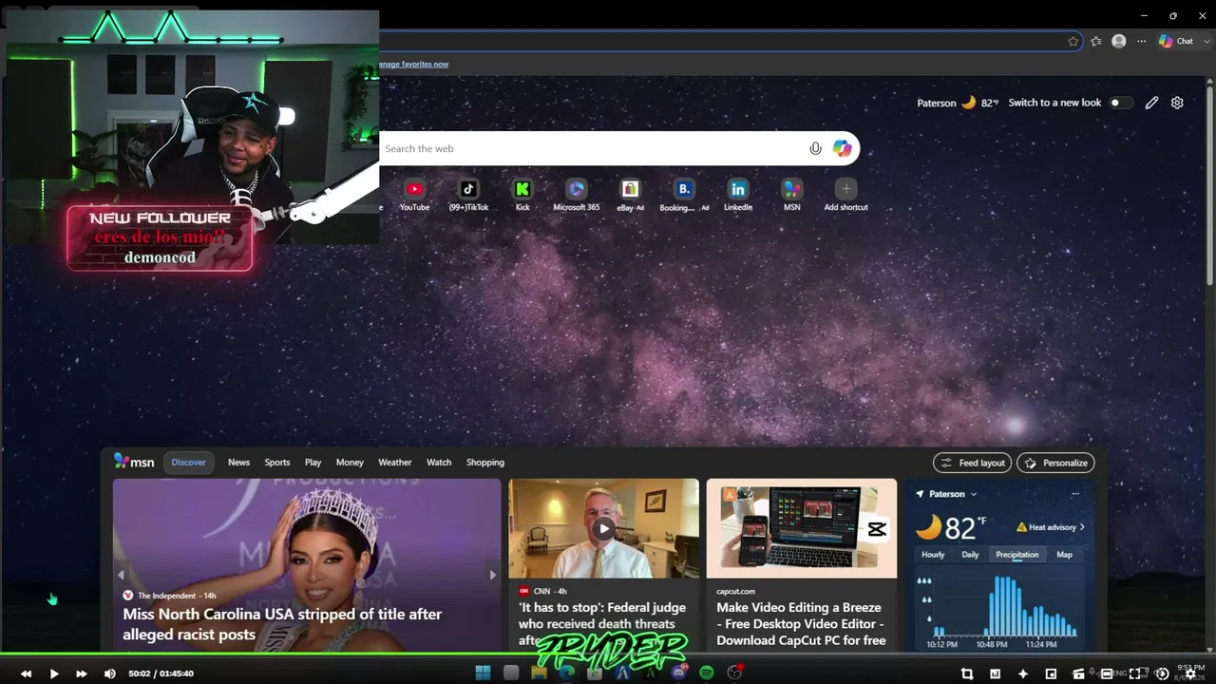Open the Microsoft 365 shortcut
This screenshot has width=1216, height=684.
[x=577, y=194]
